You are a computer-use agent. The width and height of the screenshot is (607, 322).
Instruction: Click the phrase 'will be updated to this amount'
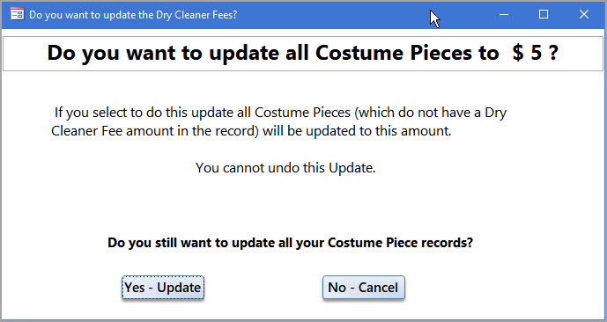(x=355, y=131)
